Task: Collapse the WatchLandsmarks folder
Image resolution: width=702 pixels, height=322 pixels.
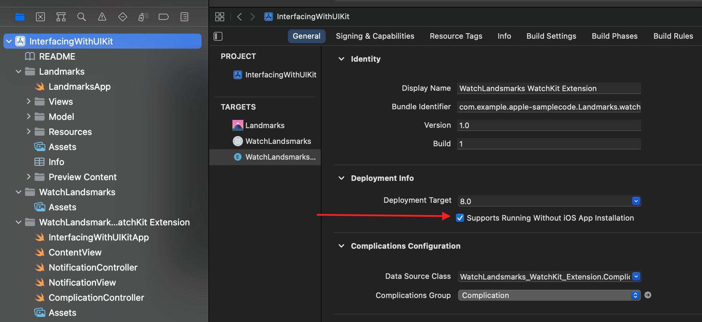Action: tap(19, 192)
